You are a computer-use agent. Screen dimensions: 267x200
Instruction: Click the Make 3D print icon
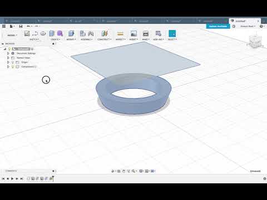tap(146, 33)
